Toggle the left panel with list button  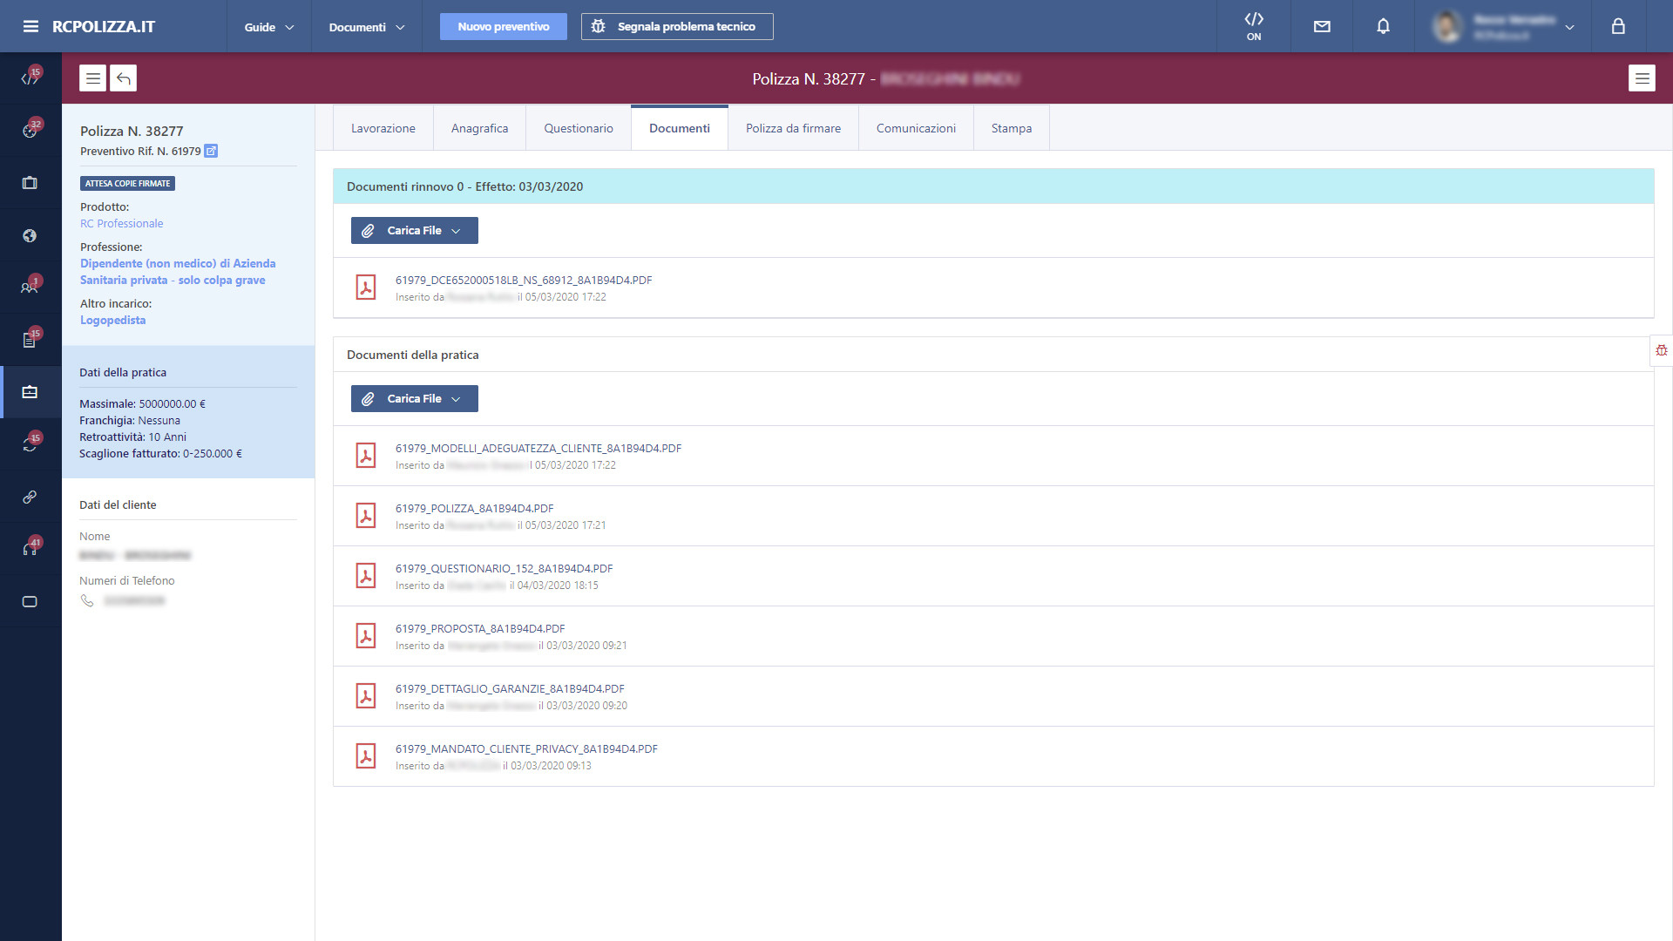coord(93,78)
